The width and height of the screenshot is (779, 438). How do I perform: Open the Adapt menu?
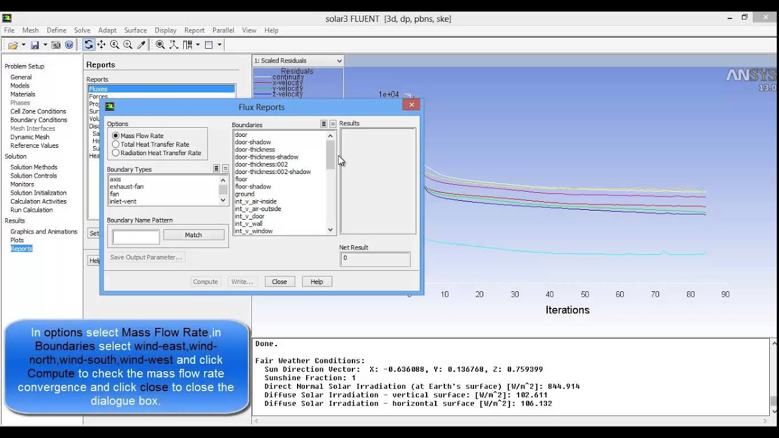pyautogui.click(x=107, y=30)
